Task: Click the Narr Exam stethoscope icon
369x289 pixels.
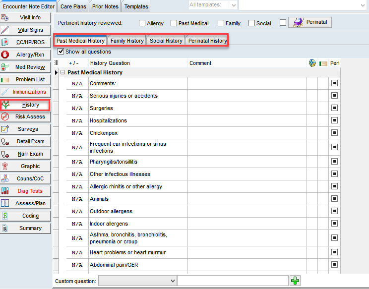Action: [x=4, y=154]
